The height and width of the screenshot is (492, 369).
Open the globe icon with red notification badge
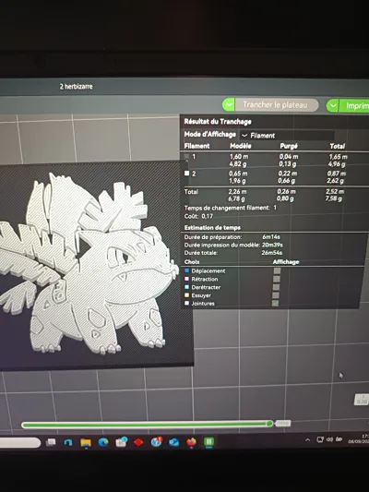(156, 441)
